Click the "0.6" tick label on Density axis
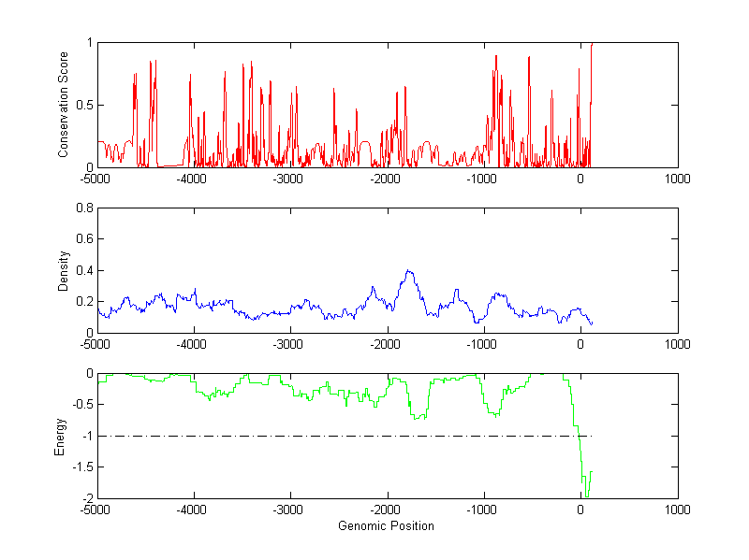749x560 pixels. [x=82, y=239]
